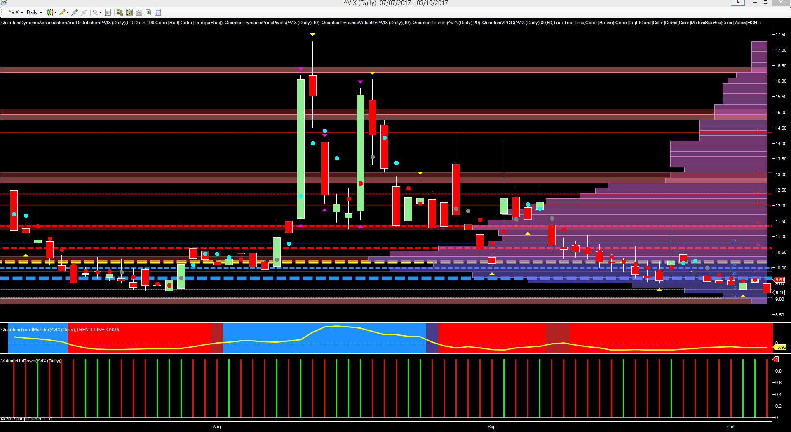Open the pencil drawing tools dropdown
The height and width of the screenshot is (432, 791).
(64, 12)
